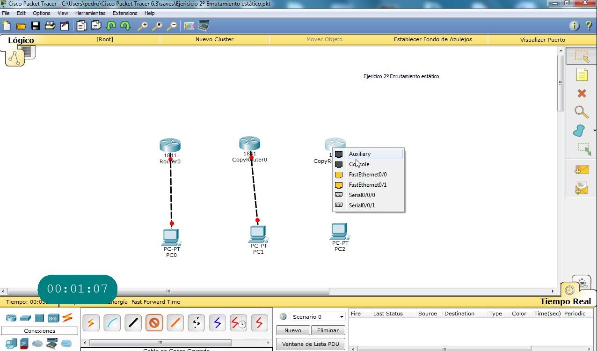Zoom in with the plus magnifier
Screen dimensions: 597x351
point(143,26)
